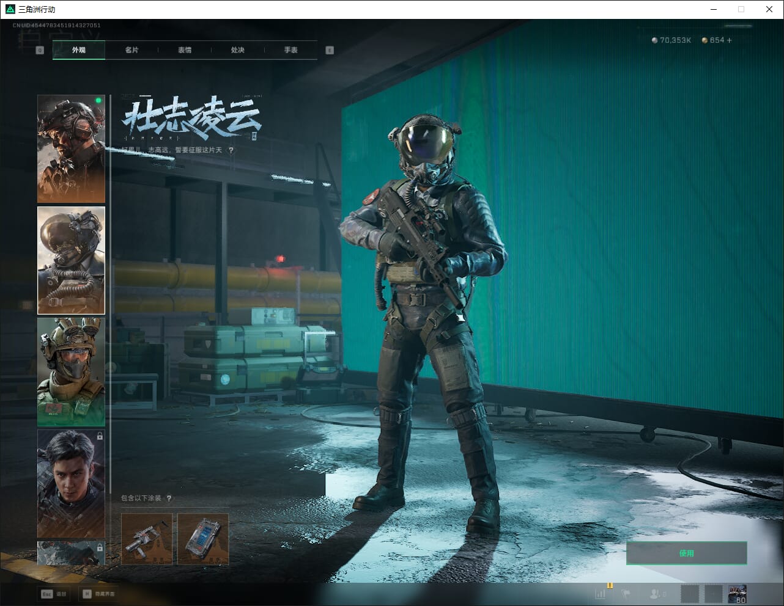Image resolution: width=784 pixels, height=606 pixels.
Task: Select the locked bare-faced operator skin
Action: click(x=71, y=483)
